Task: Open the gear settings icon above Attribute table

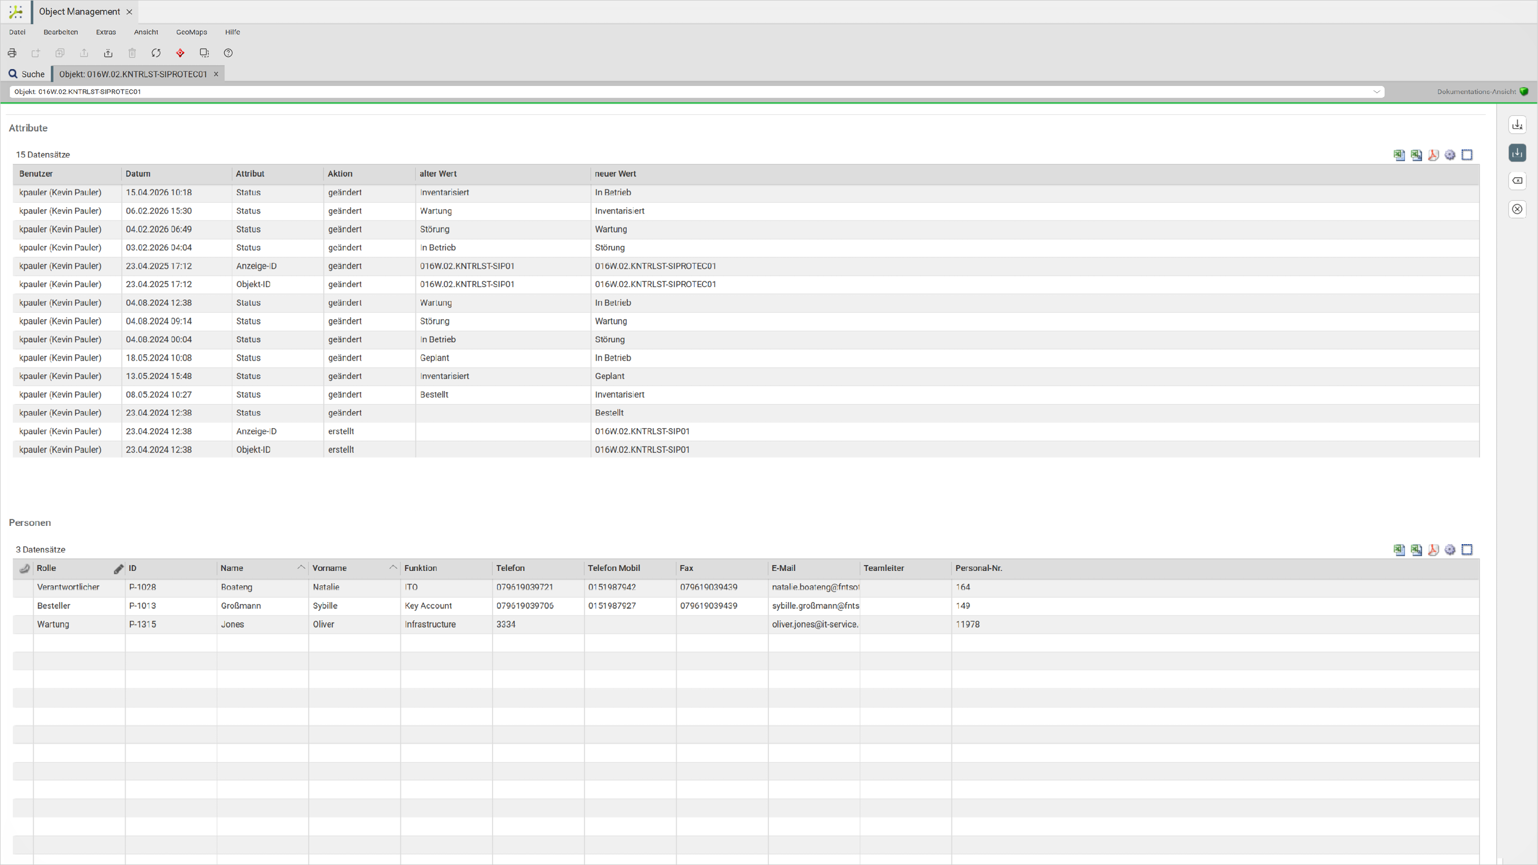Action: [x=1450, y=155]
